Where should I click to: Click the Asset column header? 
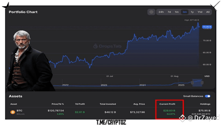(14, 104)
